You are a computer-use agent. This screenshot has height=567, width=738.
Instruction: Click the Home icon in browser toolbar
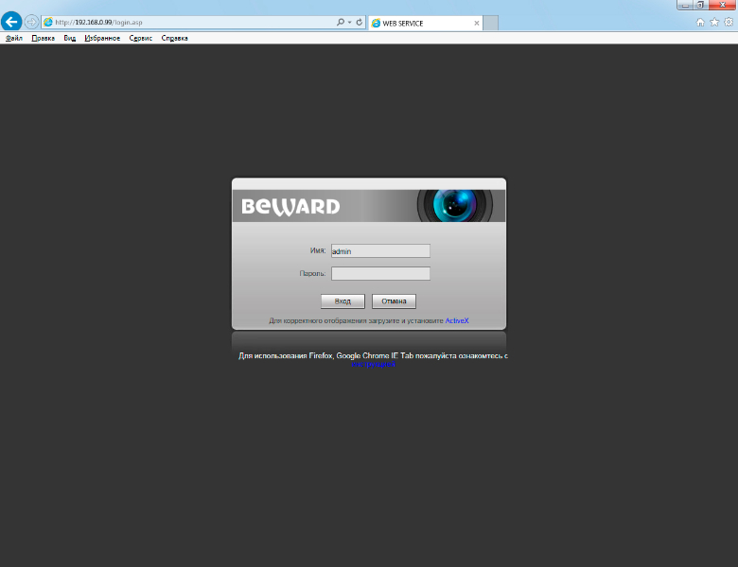[x=700, y=22]
